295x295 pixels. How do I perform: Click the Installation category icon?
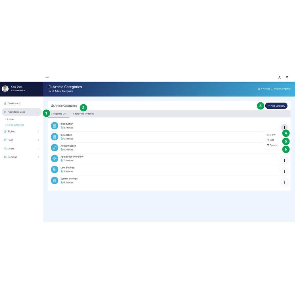click(x=54, y=137)
